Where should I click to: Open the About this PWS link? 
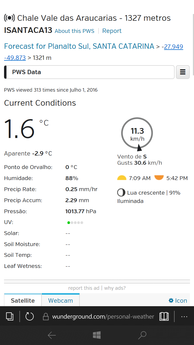pos(75,31)
